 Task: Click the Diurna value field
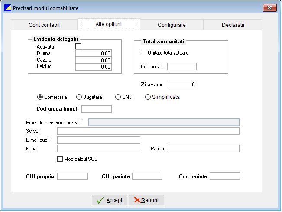point(94,53)
